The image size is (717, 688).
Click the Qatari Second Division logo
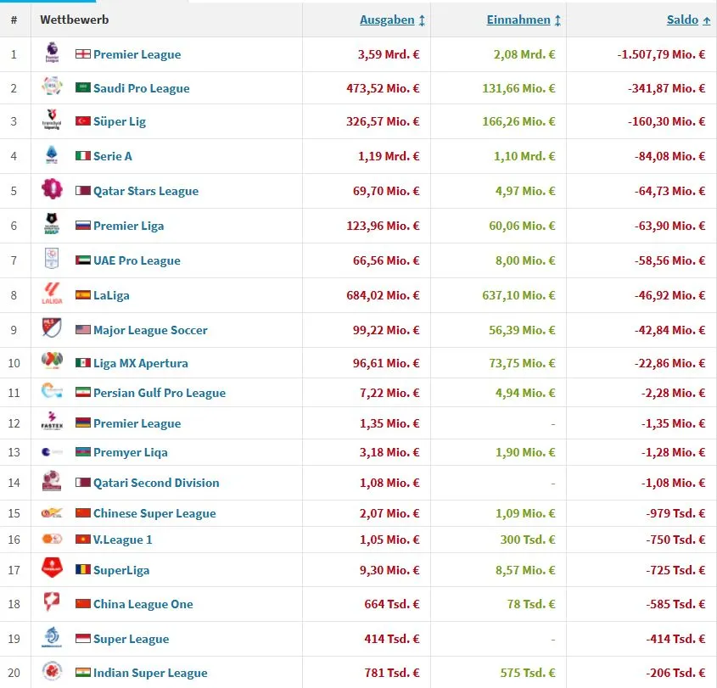pyautogui.click(x=52, y=481)
